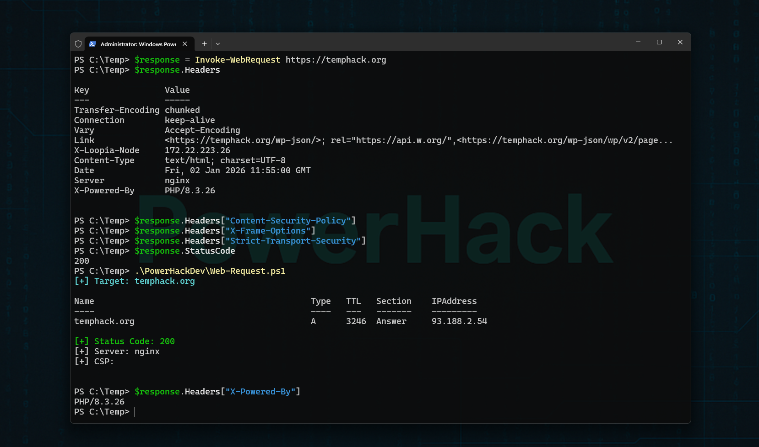Image resolution: width=759 pixels, height=447 pixels.
Task: Open the tab dropdown chevron
Action: coord(217,43)
